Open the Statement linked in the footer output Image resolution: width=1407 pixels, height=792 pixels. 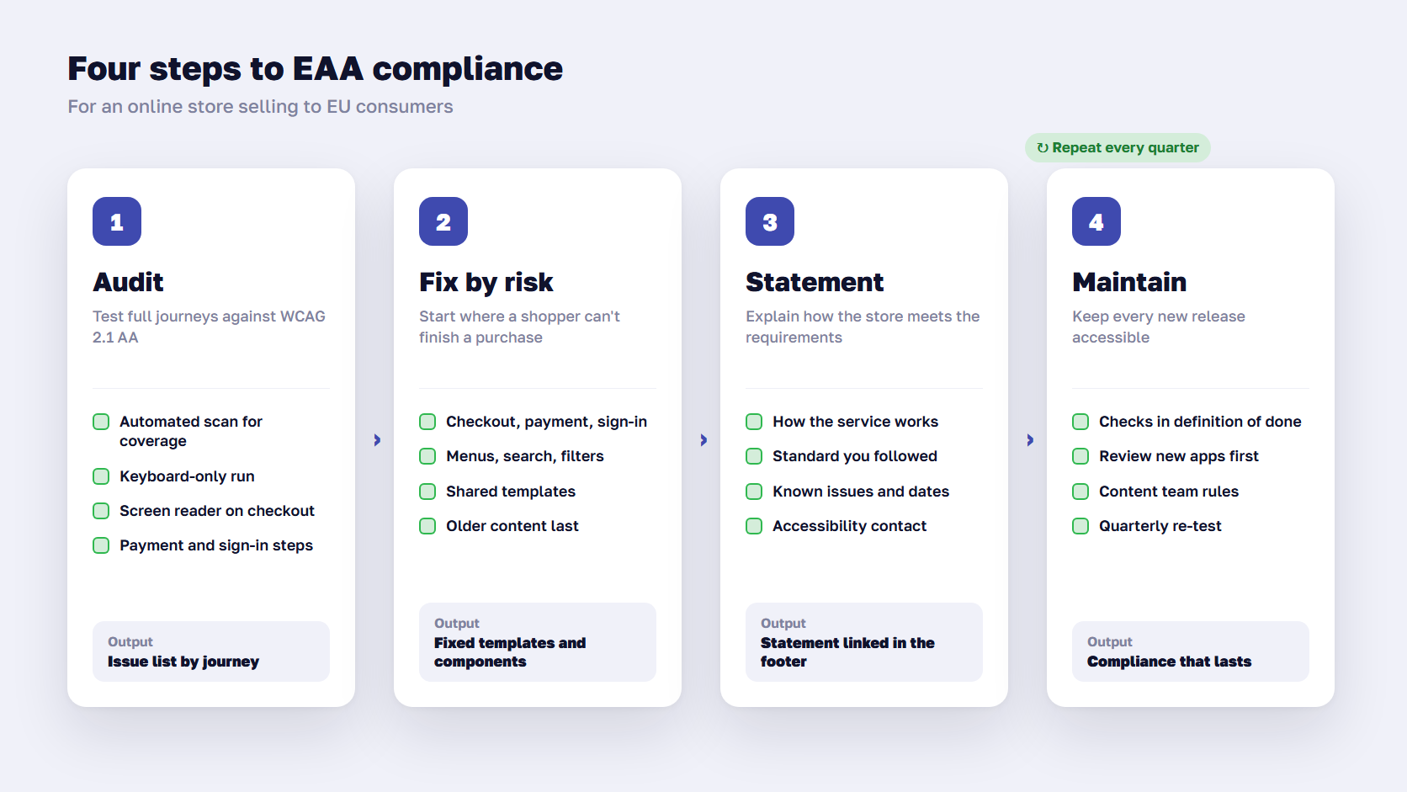864,642
